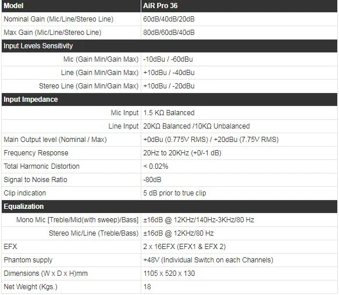Select the 20Hz to 20KHz frequency response value
The height and width of the screenshot is (295, 339).
pos(182,153)
